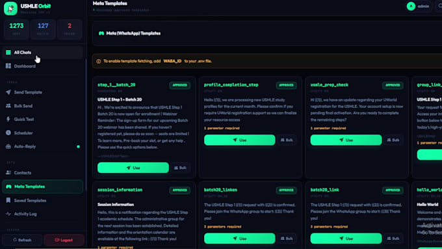Click the WABA_ID highlighted text in notice

click(x=172, y=61)
